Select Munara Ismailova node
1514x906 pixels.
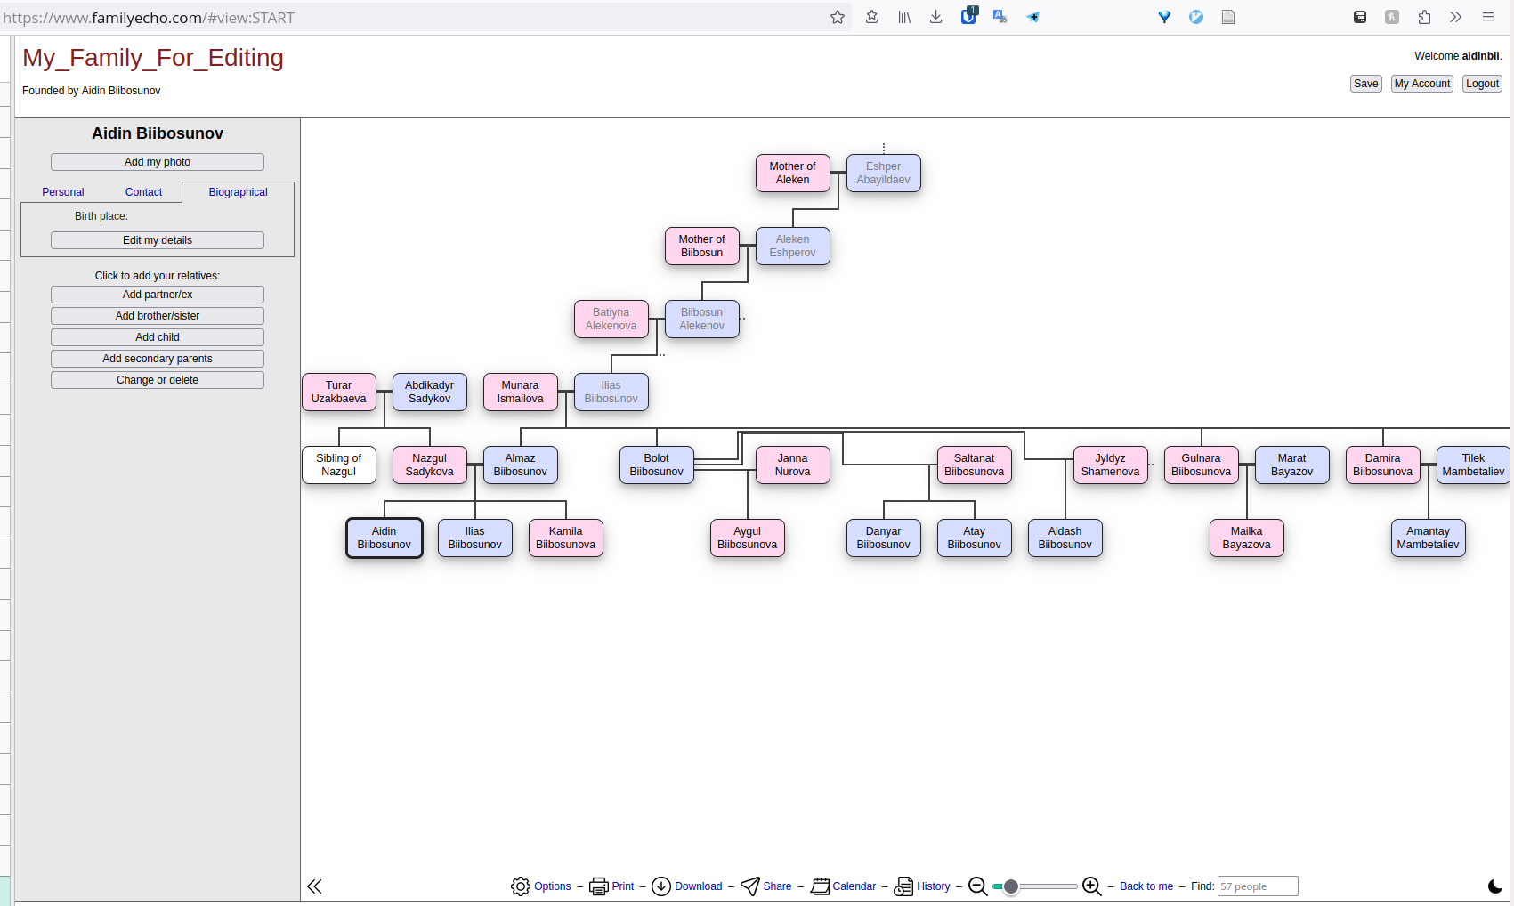pyautogui.click(x=521, y=392)
